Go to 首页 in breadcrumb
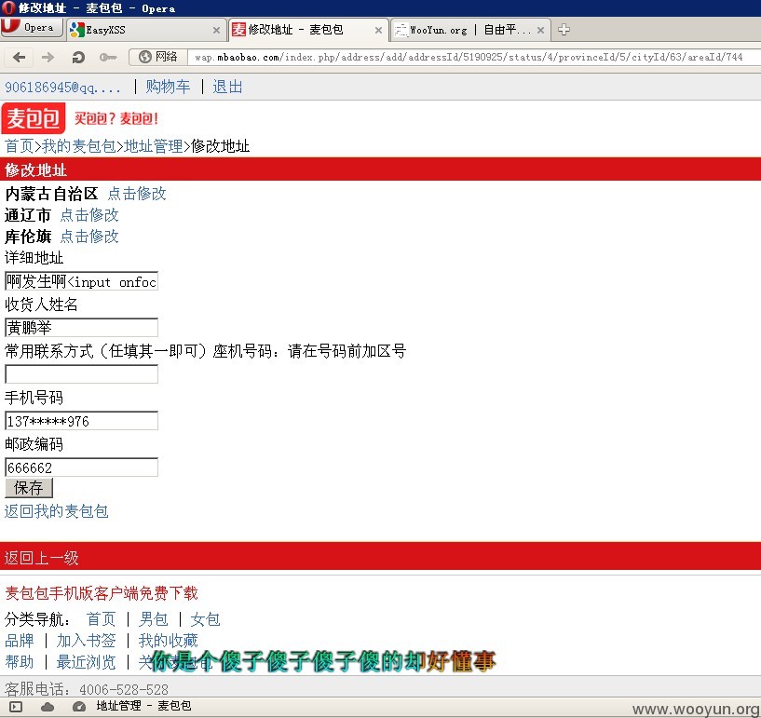This screenshot has width=761, height=718. coord(19,146)
